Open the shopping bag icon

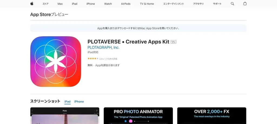pos(245,4)
